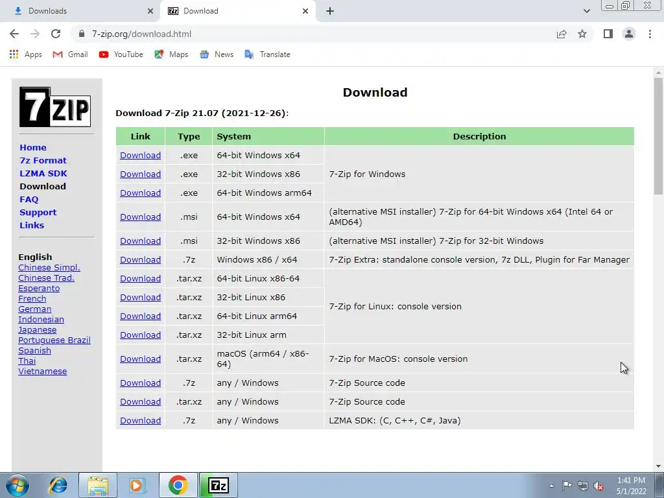Open the browser side panel
The width and height of the screenshot is (664, 498).
(x=608, y=34)
